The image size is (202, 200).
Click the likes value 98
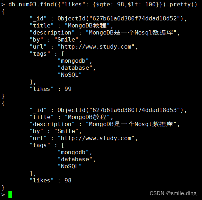(x=68, y=181)
